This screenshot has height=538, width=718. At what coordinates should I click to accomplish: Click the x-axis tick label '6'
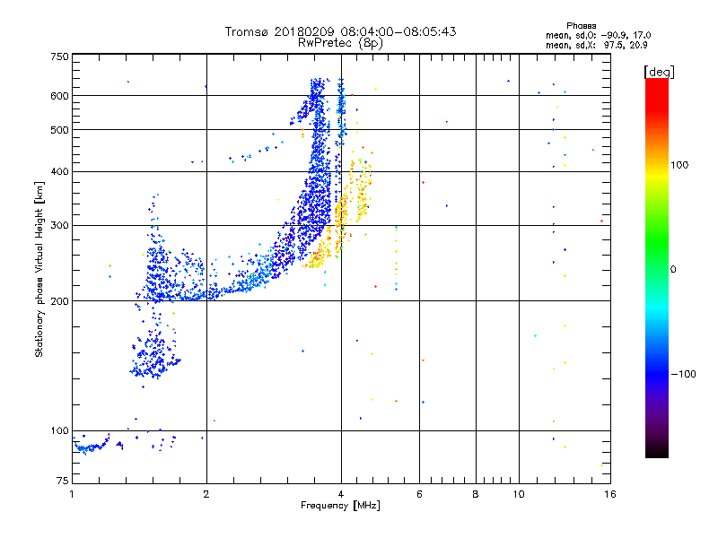pos(419,494)
